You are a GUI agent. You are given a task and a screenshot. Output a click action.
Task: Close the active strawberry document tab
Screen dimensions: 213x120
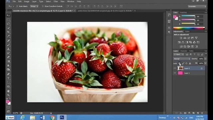point(75,11)
